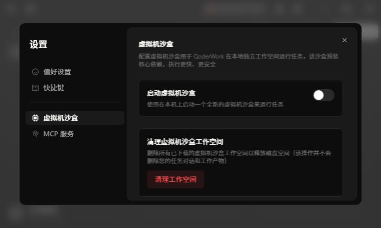Screen dimensions: 381x228
Task: Click the 使用在本机上启动 description under the toggle
Action: (x=215, y=105)
